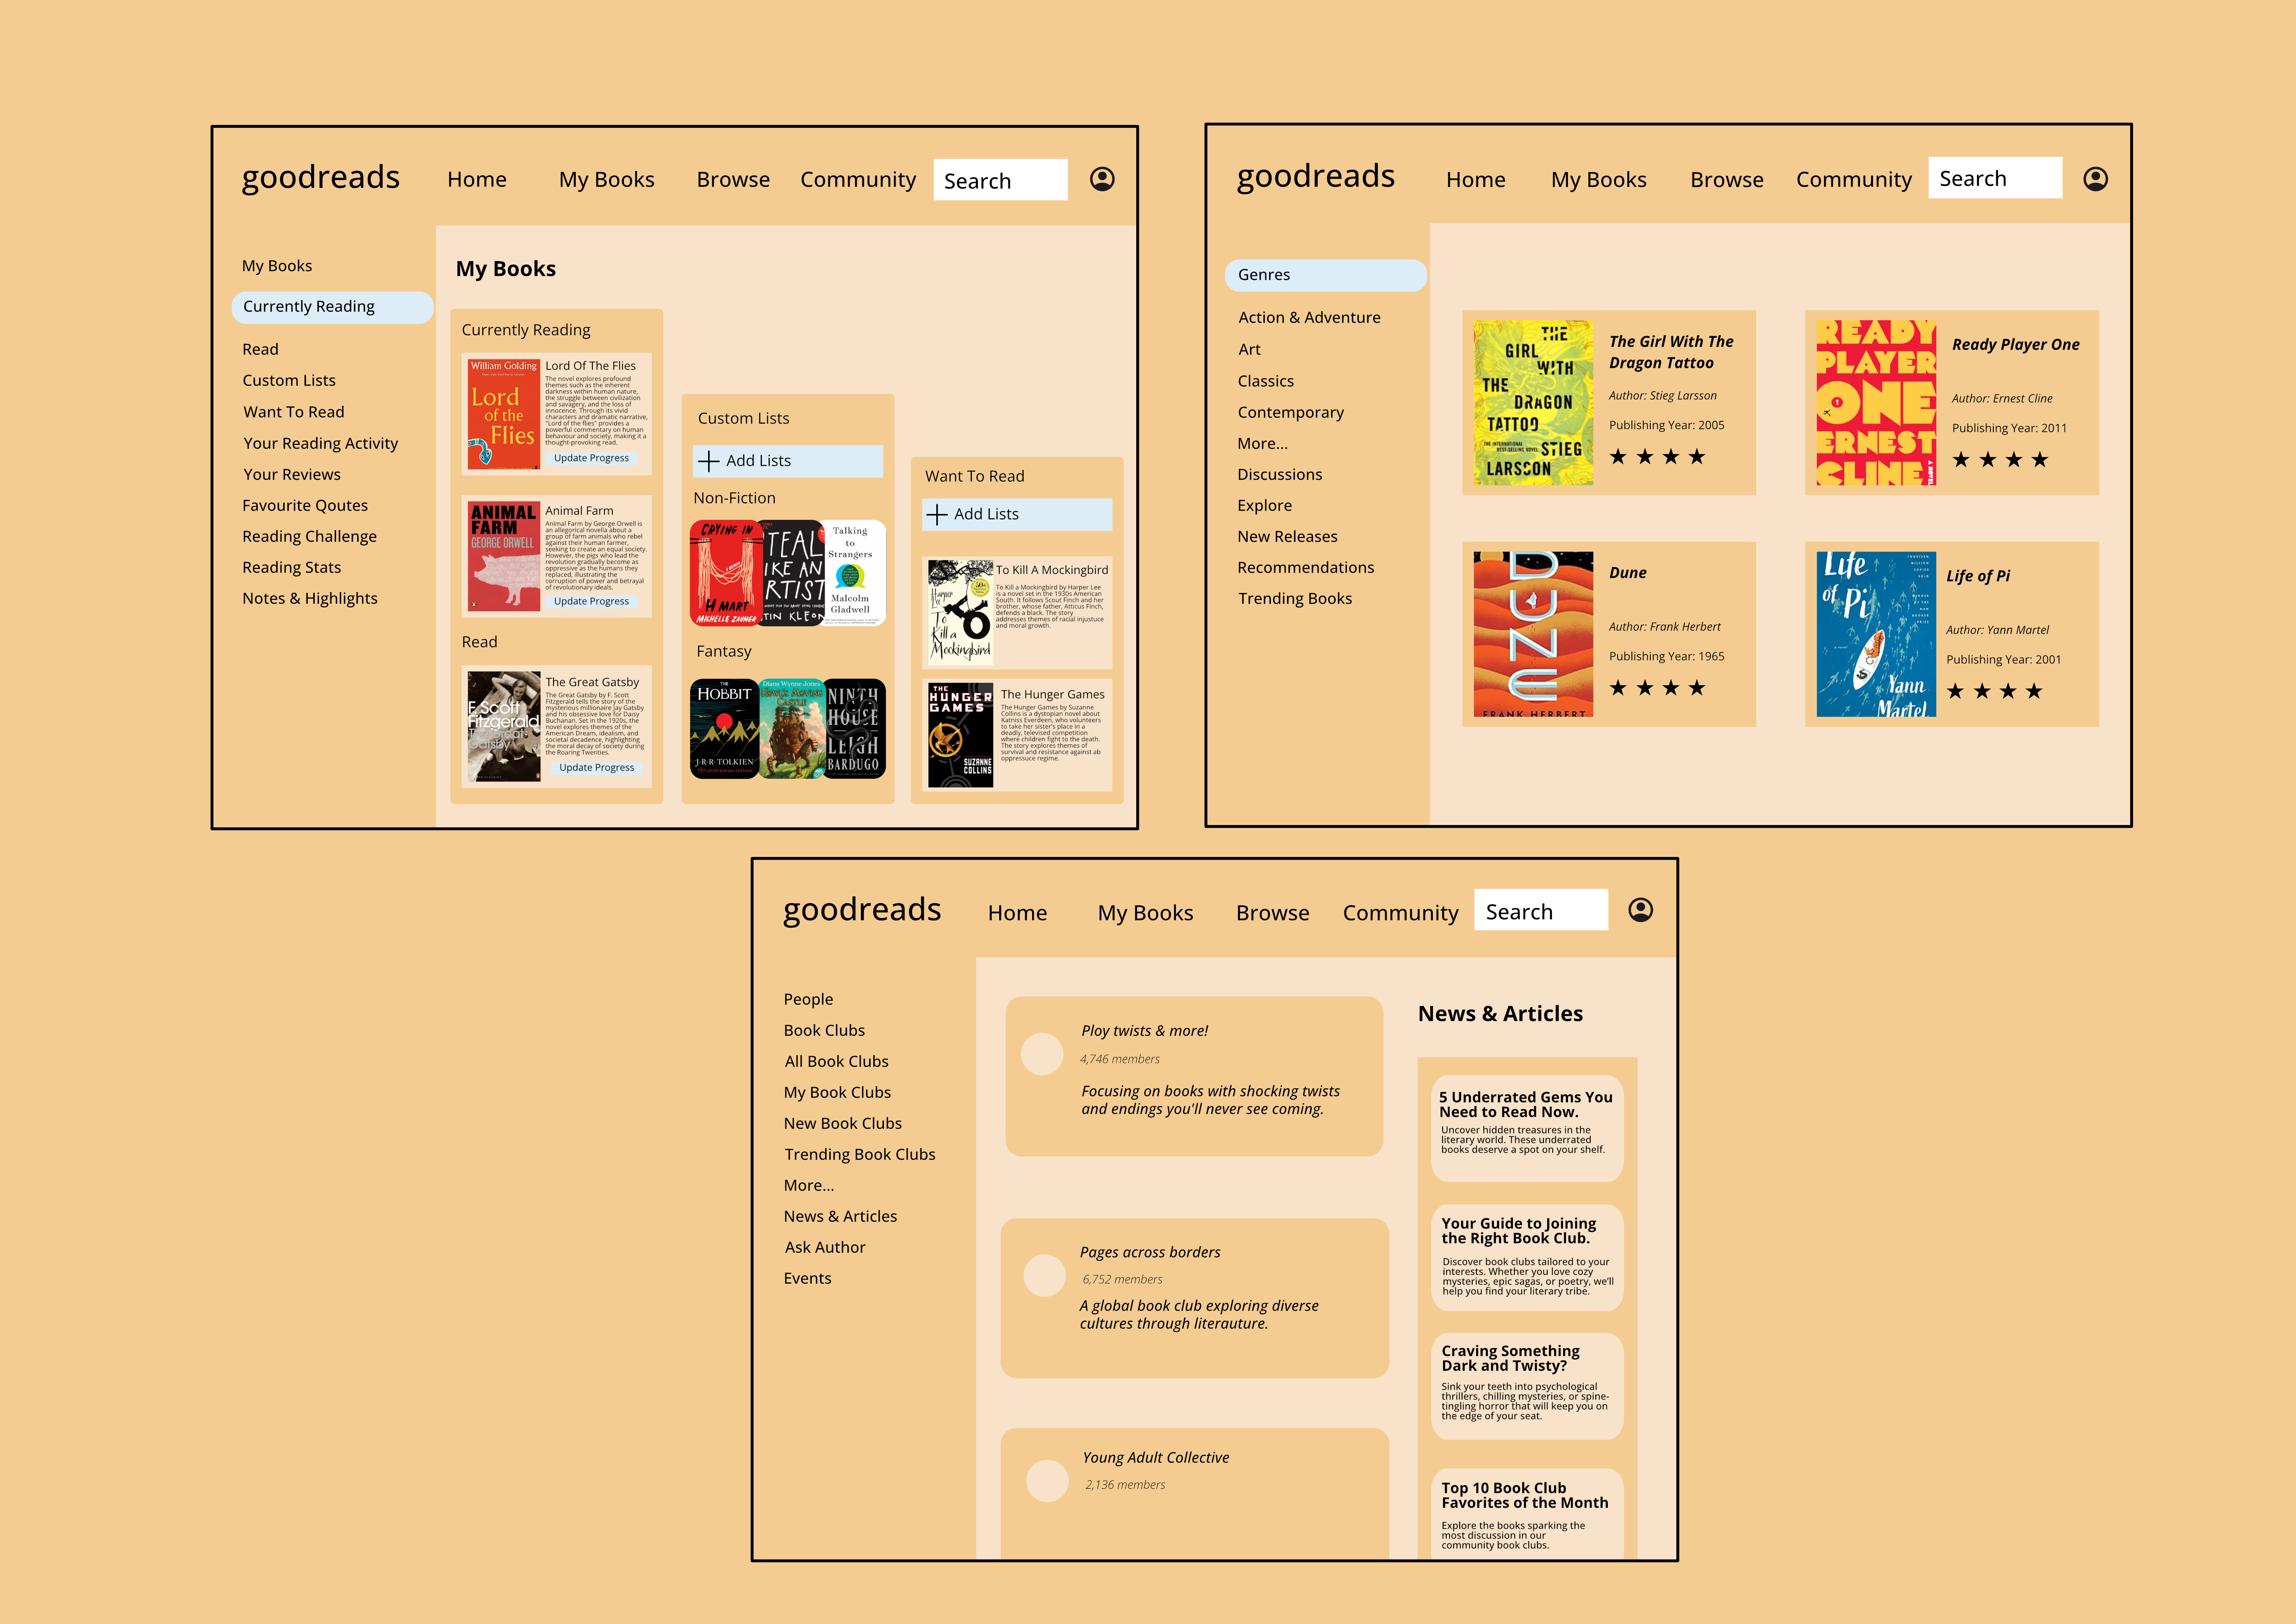Click the plus icon in Custom Lists

[709, 461]
